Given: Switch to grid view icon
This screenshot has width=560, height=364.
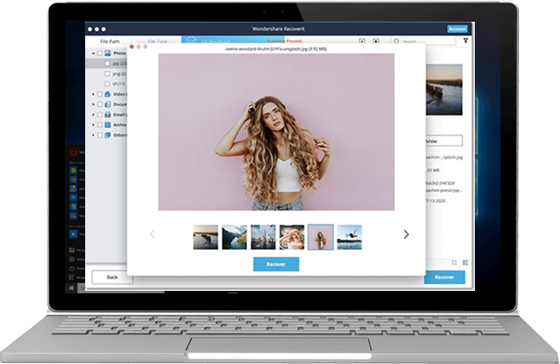Looking at the screenshot, I should [x=454, y=263].
